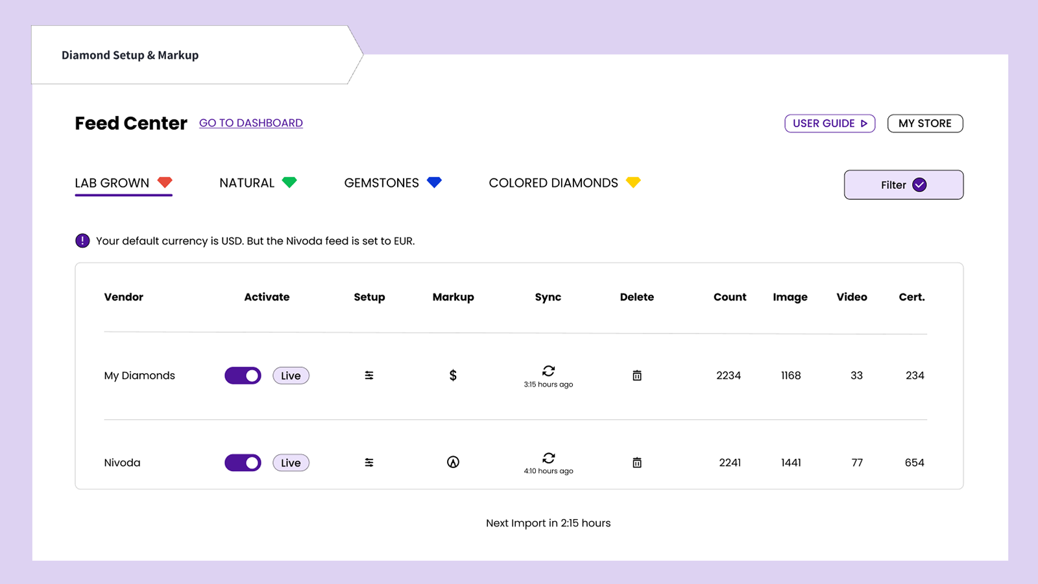Switch to Colored Diamonds tab
The image size is (1038, 584).
[x=565, y=183]
